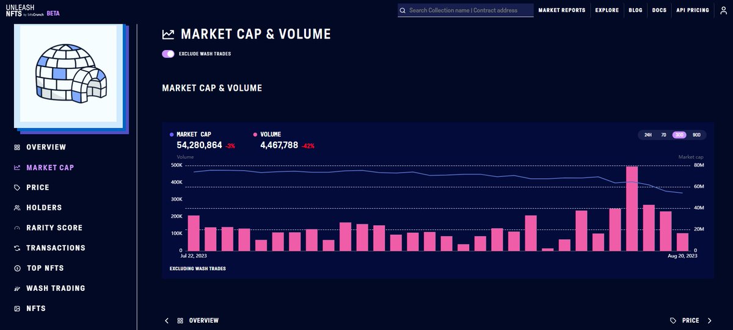Click the Docs link in header
This screenshot has height=330, width=733.
[659, 10]
